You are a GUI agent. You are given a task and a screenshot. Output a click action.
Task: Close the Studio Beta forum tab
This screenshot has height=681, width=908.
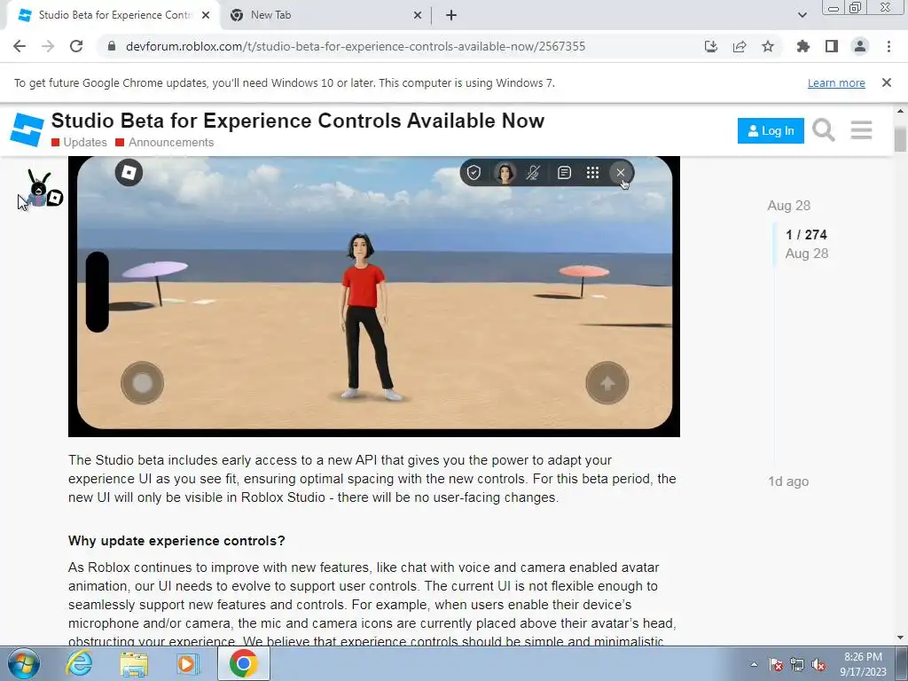click(206, 15)
